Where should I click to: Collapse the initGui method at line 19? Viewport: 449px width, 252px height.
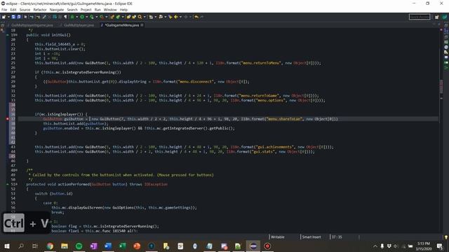tap(17, 35)
